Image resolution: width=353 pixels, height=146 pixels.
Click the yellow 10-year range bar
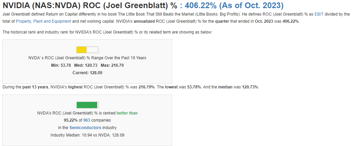87,49
